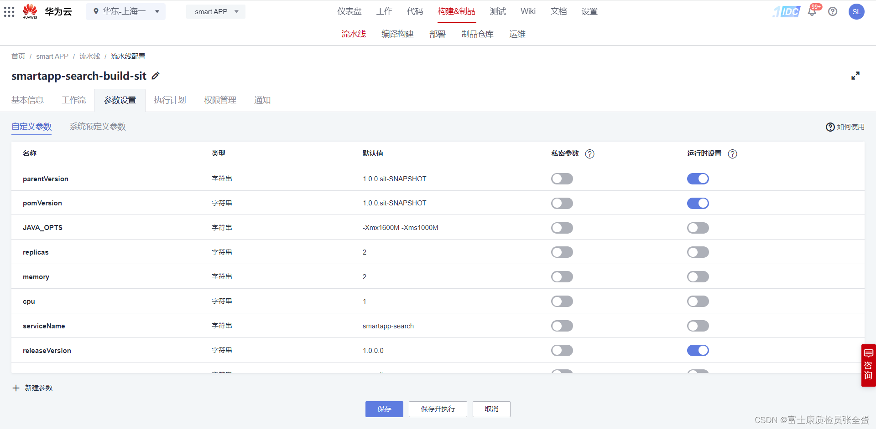Disable runtime setting for releaseVersion
This screenshot has height=429, width=876.
698,350
